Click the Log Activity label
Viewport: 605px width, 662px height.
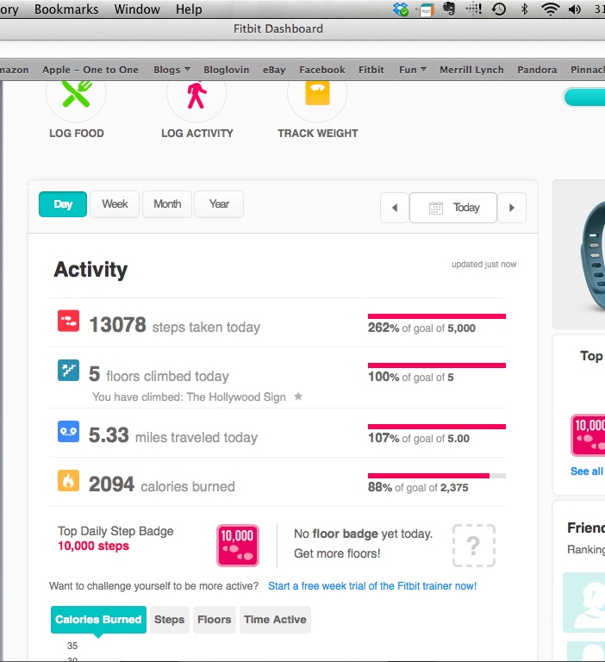coord(197,134)
